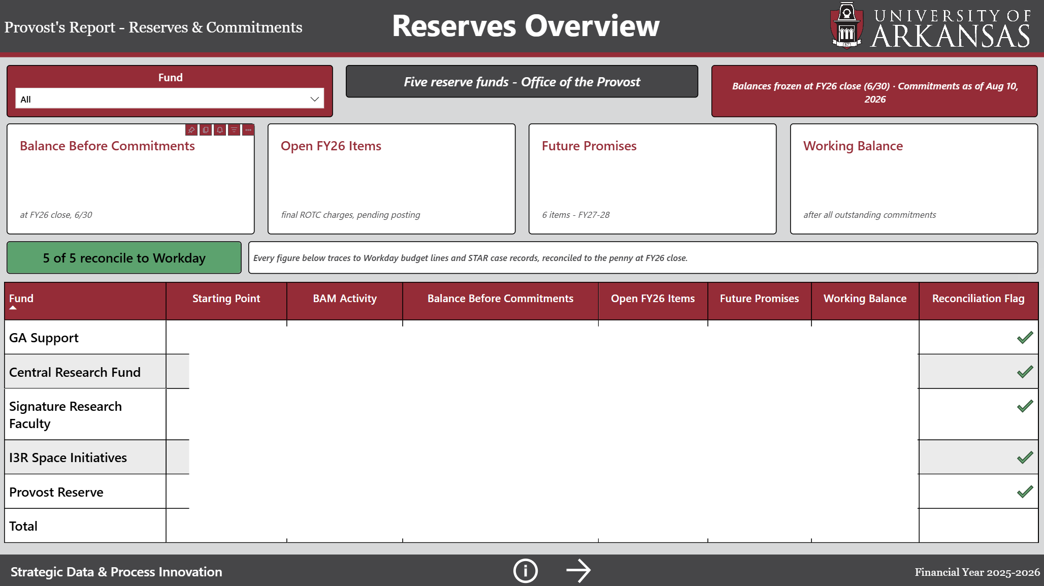Toggle the sort arrow under the Fund header

(13, 308)
